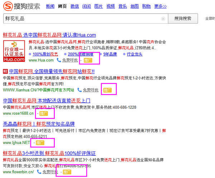Image resolution: width=215 pixels, height=178 pixels.
Task: Click the hotline text 400-655-5211
Action: click(35, 137)
